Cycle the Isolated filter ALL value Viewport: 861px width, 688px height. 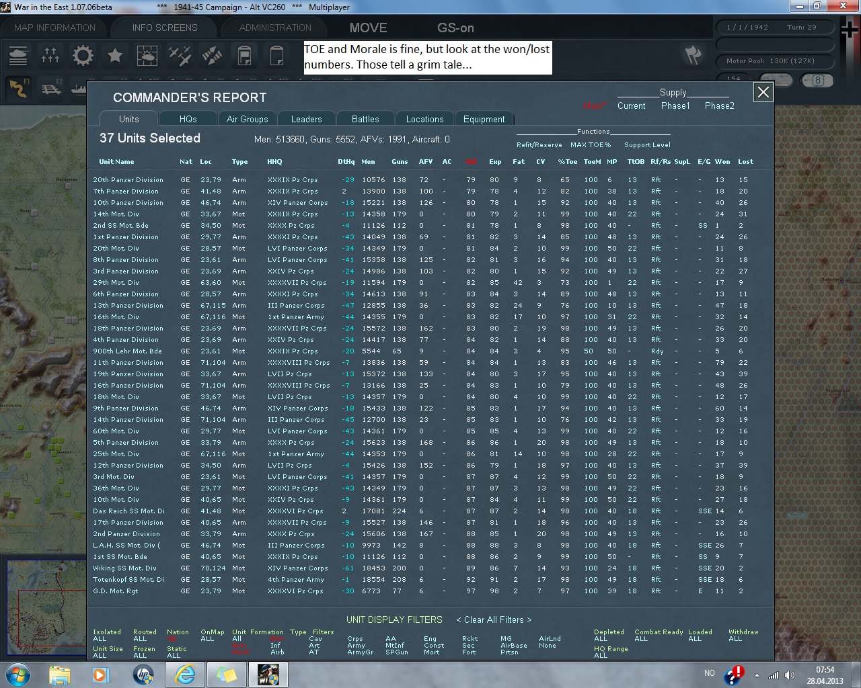tap(100, 639)
